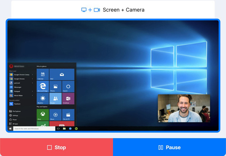Click the Windows Start button
Image resolution: width=226 pixels, height=156 pixels.
click(10, 129)
